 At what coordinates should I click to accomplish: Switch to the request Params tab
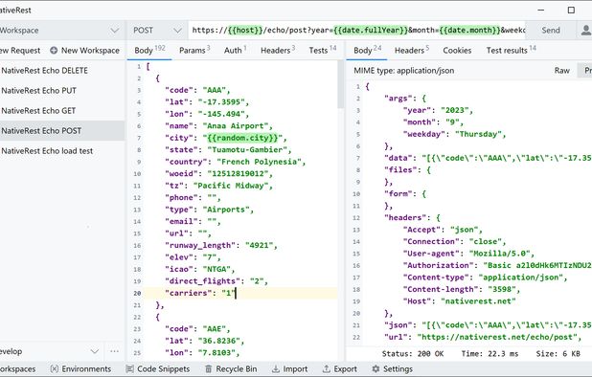[x=194, y=50]
